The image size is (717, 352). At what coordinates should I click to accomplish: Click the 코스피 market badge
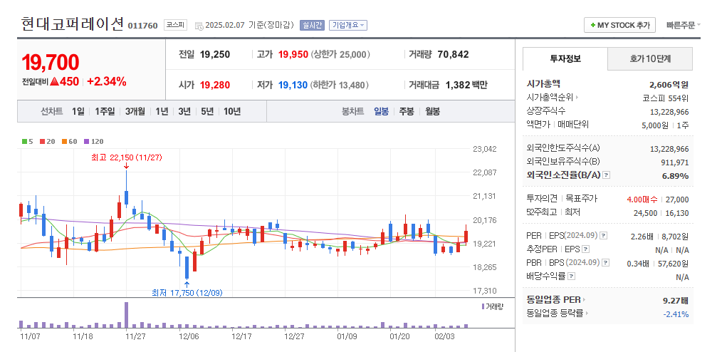pos(176,25)
